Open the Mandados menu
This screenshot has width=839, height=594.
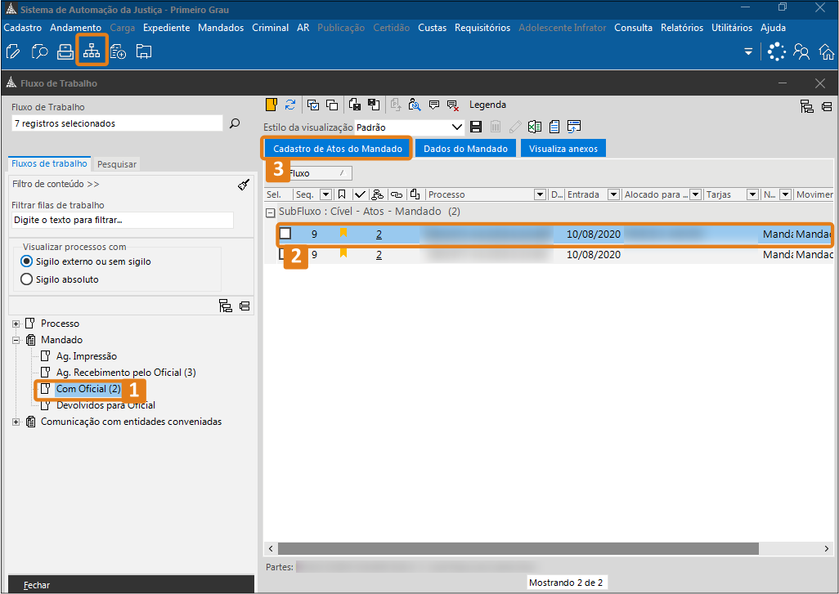221,28
